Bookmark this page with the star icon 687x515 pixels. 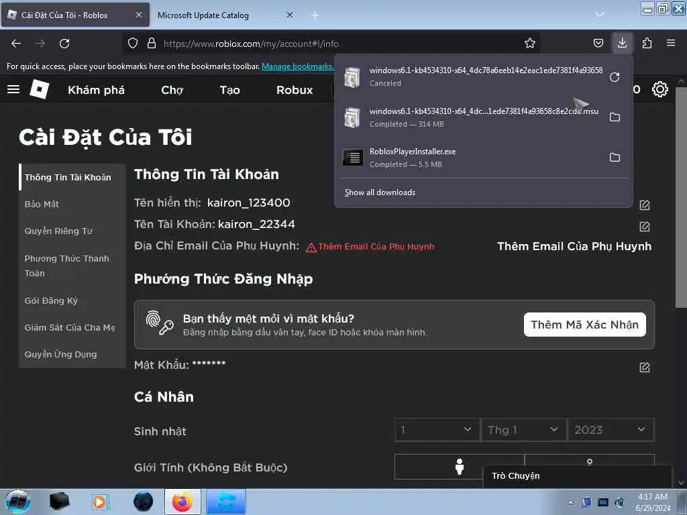click(x=530, y=43)
